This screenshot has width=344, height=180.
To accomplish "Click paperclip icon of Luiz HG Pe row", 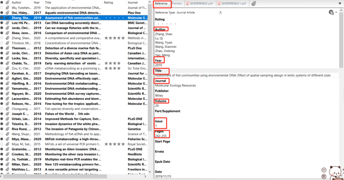I will 8,23.
